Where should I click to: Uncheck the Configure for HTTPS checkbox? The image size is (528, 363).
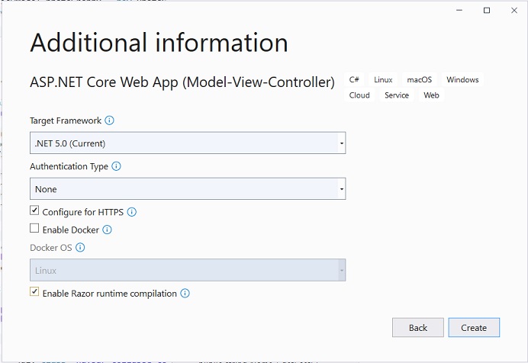[x=34, y=211]
